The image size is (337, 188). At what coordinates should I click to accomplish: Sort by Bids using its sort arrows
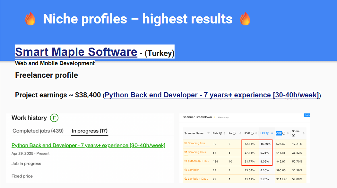click(224, 133)
